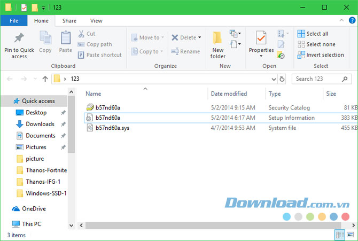The width and height of the screenshot is (358, 241).
Task: Click the address bar path 123
Action: 75,79
